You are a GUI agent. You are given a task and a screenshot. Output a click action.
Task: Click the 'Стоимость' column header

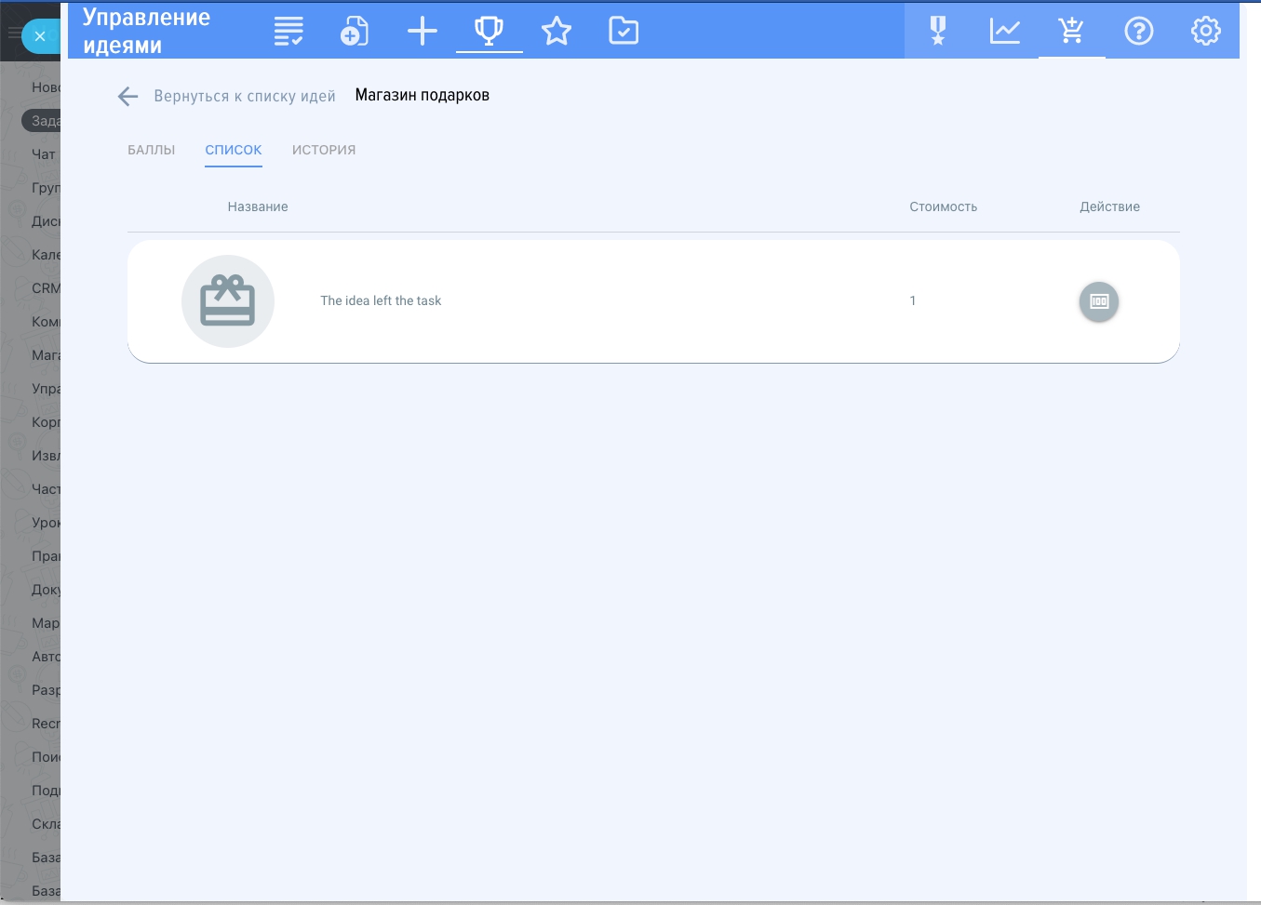(944, 206)
